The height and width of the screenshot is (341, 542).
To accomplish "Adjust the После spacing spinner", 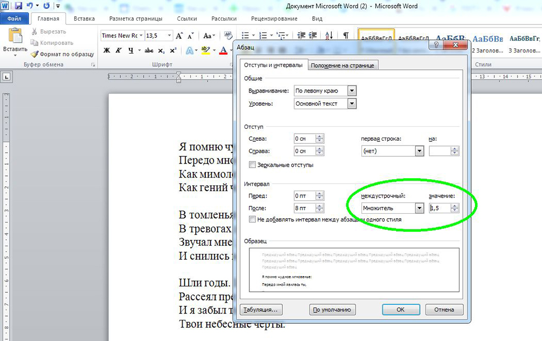I will [x=319, y=208].
